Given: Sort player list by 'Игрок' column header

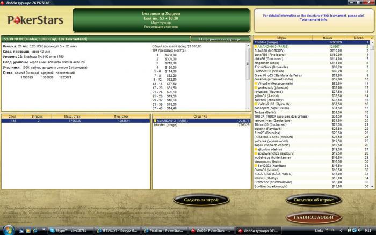Looking at the screenshot, I should click(x=283, y=38).
